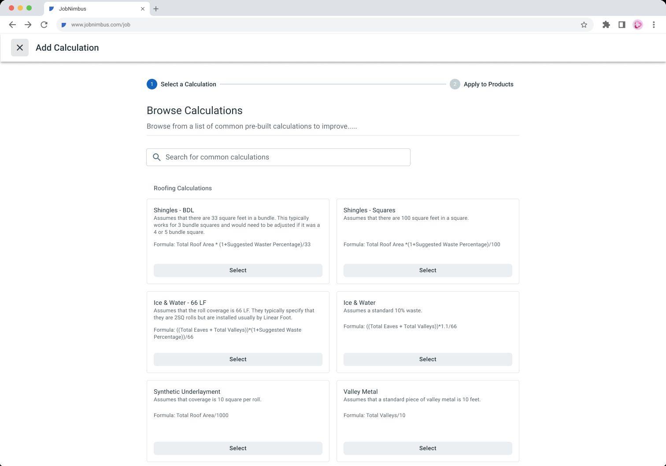Viewport: 666px width, 466px height.
Task: Open the Chrome three-dot menu
Action: (654, 25)
